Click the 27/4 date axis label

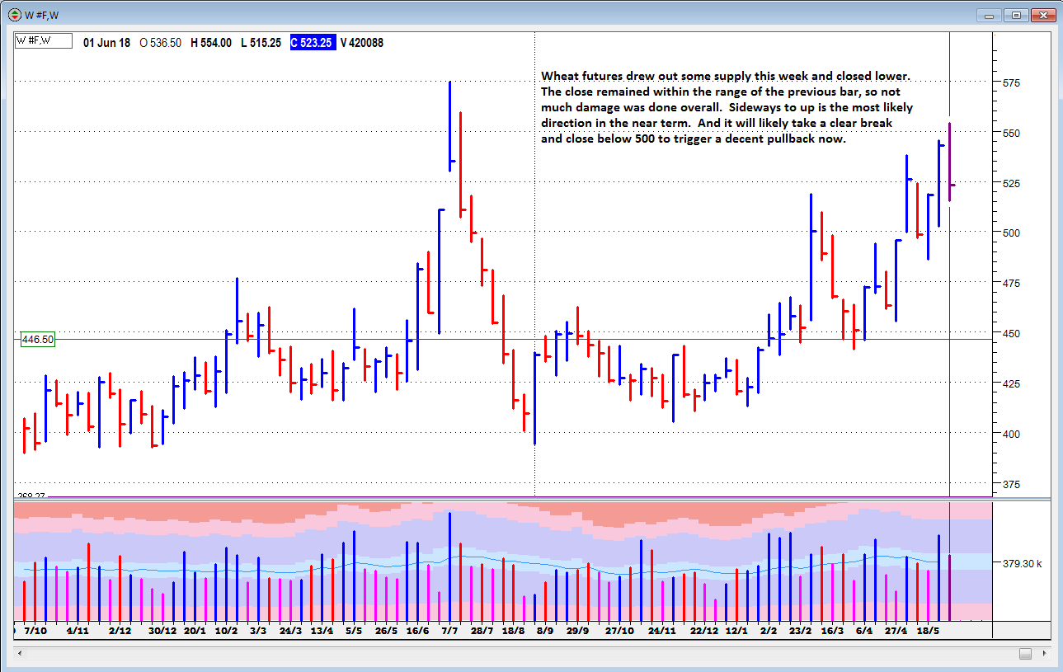pyautogui.click(x=896, y=631)
